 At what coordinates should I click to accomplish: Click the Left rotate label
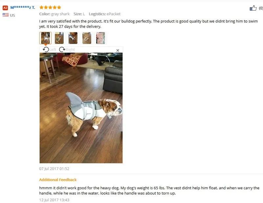[x=53, y=50]
